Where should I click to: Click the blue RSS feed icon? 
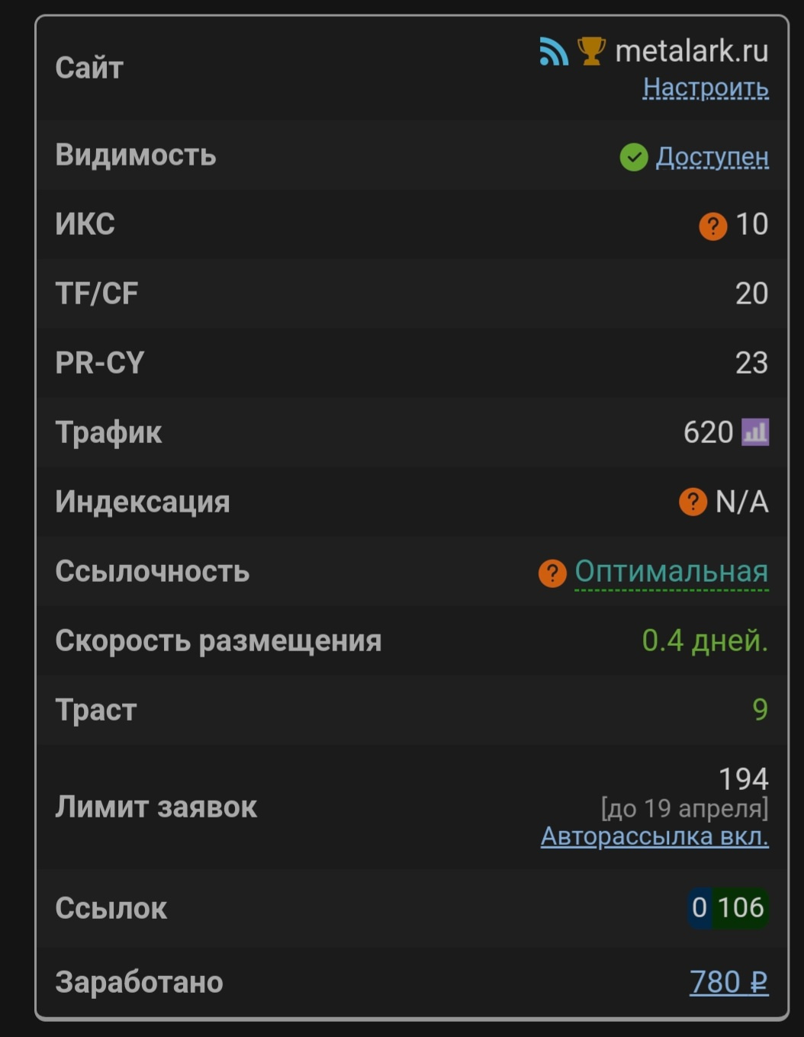pyautogui.click(x=554, y=51)
